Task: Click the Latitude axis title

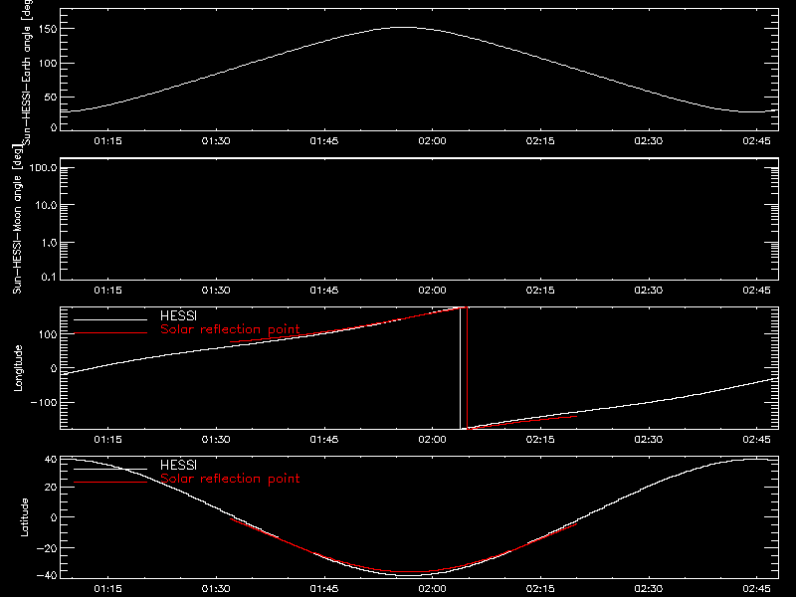Action: (24, 517)
